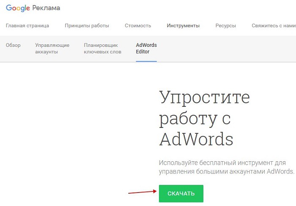Open the Ресурсы menu item

(x=225, y=26)
